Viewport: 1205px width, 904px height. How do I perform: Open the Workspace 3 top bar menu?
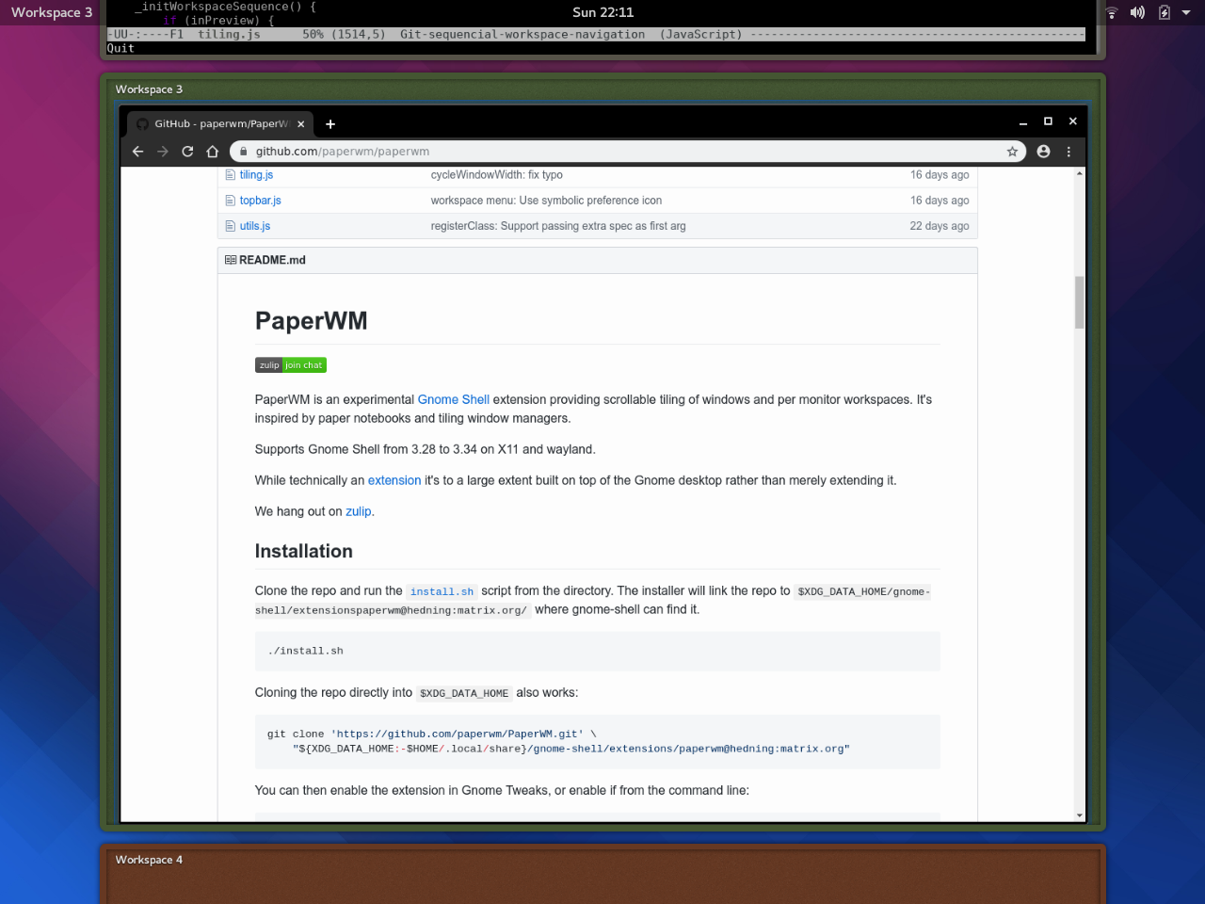[52, 12]
